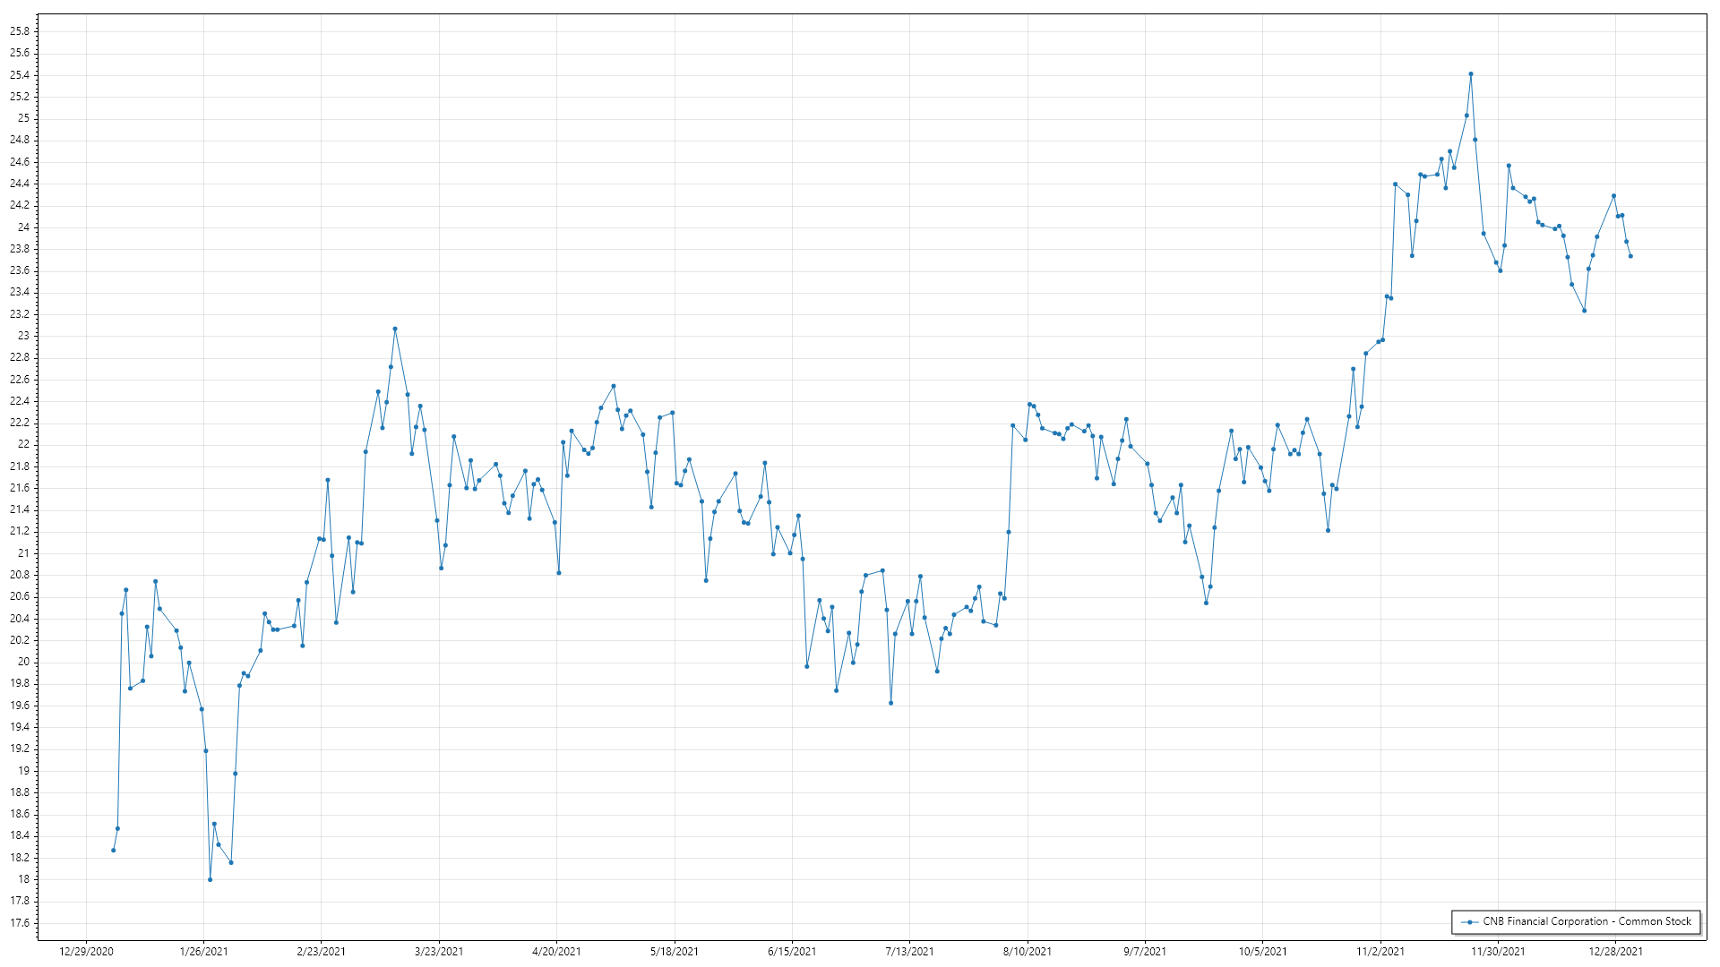
Task: Click the 4/20/2021 x-axis date label
Action: (x=556, y=951)
